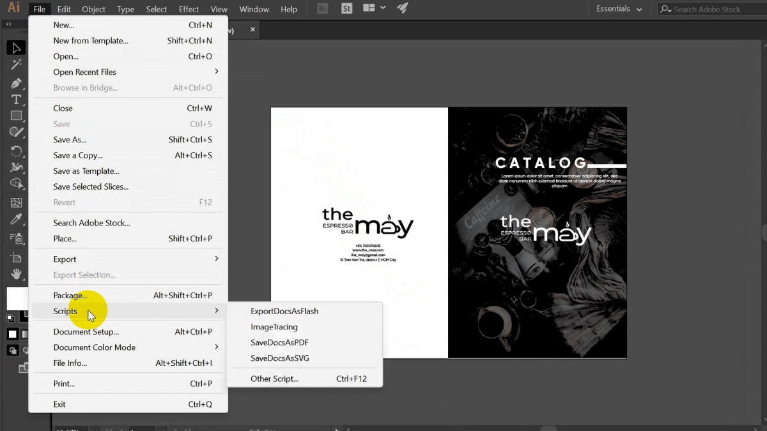Choose Document Setup...

coord(128,332)
